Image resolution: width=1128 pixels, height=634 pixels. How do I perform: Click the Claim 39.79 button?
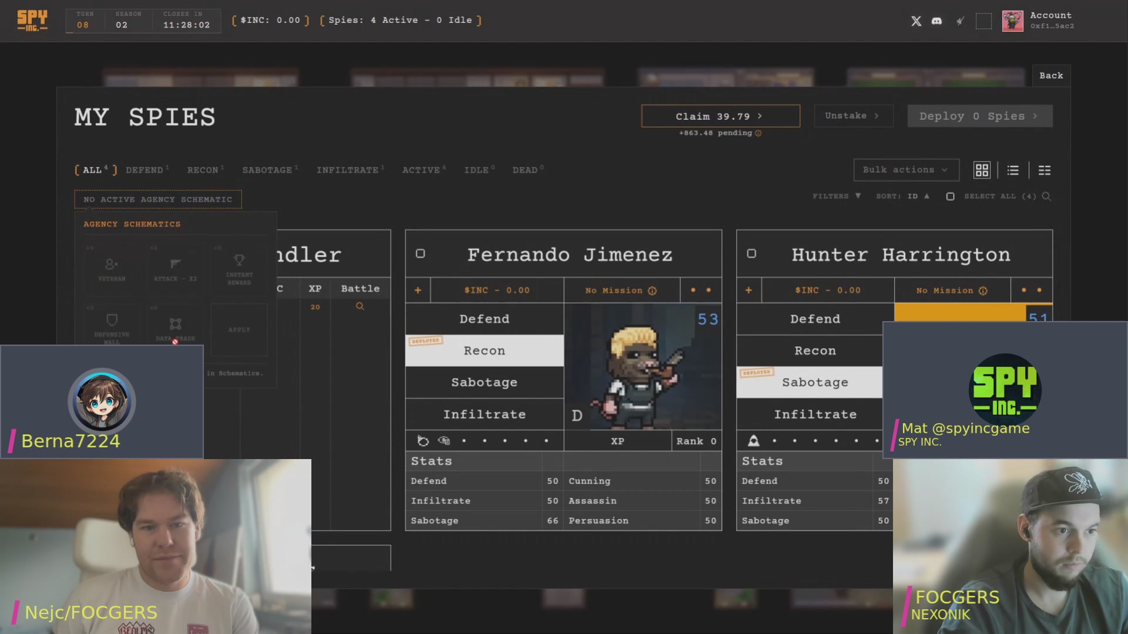pos(720,116)
